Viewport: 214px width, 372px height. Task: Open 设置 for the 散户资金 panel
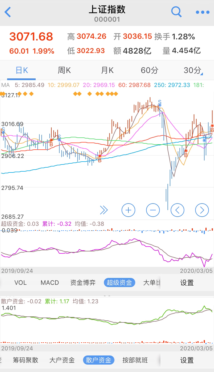pyautogui.click(x=187, y=360)
